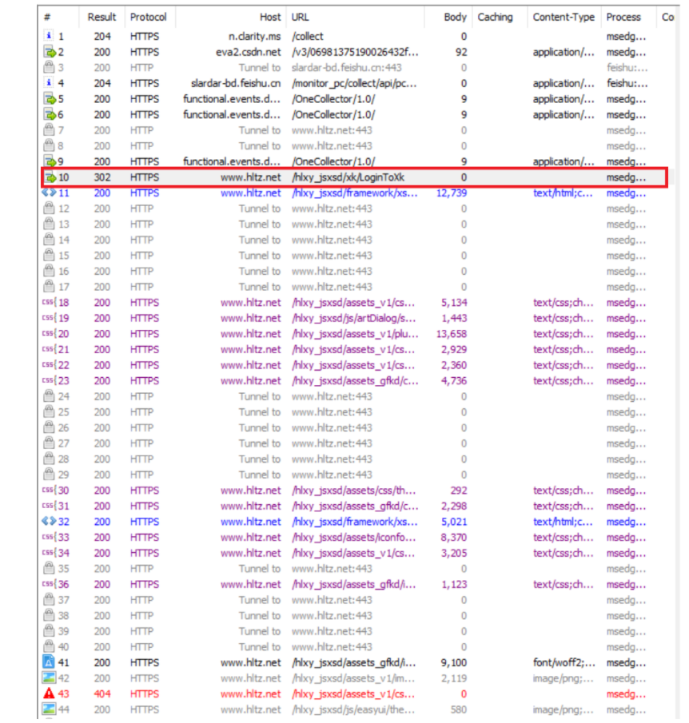Click the CSS icon of session 36
The width and height of the screenshot is (689, 723).
coord(49,584)
